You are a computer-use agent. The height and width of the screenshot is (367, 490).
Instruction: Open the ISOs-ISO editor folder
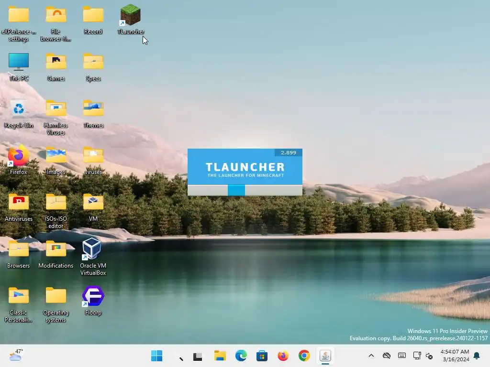56,211
